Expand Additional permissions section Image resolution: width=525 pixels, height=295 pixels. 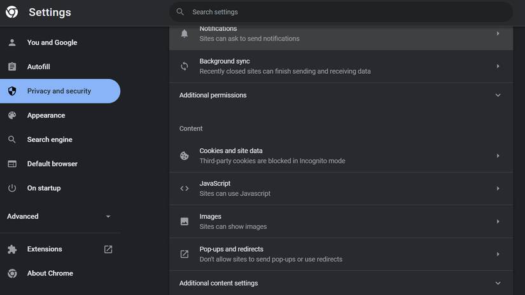click(498, 95)
